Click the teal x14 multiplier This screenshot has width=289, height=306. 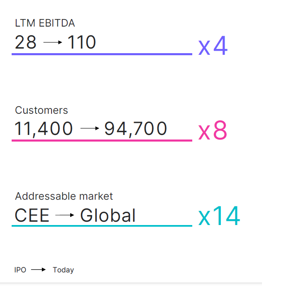click(219, 216)
